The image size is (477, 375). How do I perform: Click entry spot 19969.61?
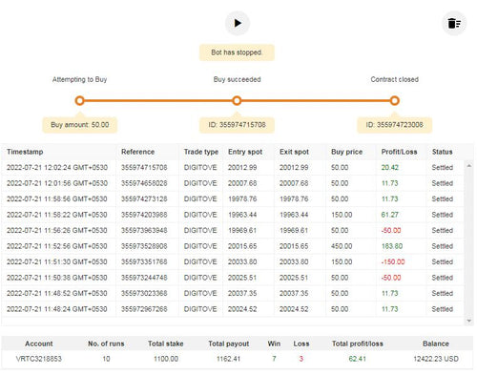pos(242,231)
